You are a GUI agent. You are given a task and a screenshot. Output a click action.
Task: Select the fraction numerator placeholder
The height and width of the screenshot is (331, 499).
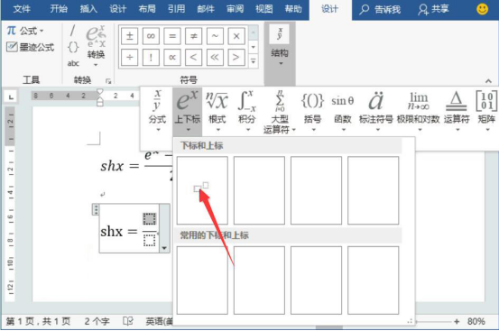pos(149,219)
